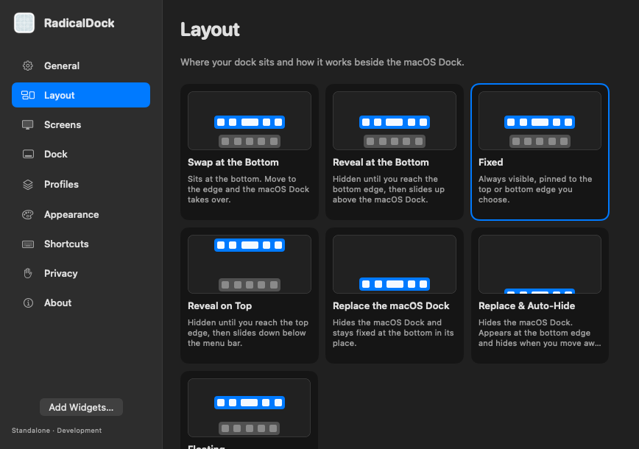Click the hand icon beside Privacy

coord(28,273)
